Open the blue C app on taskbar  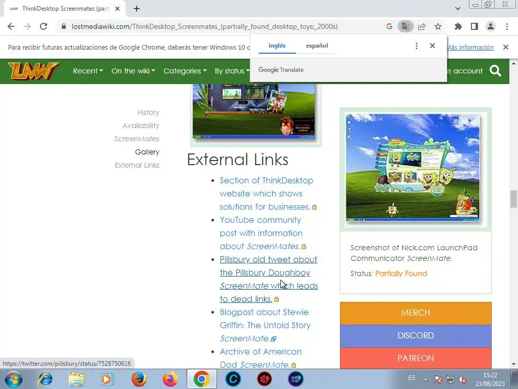pyautogui.click(x=233, y=379)
